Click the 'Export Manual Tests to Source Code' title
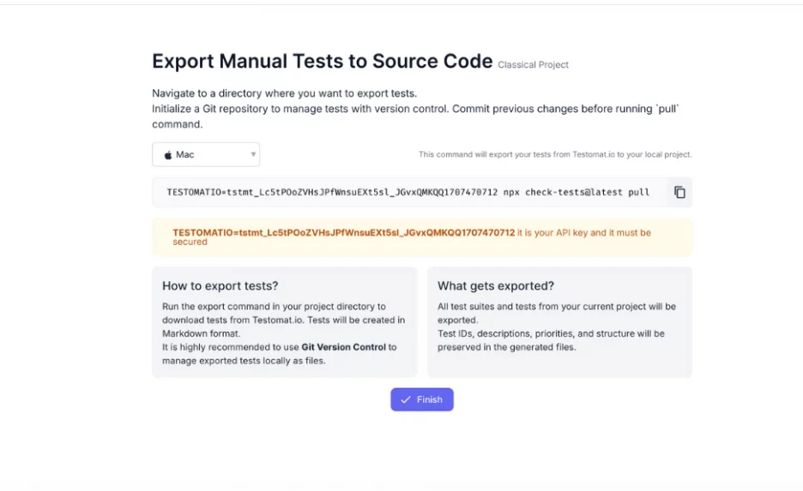803x491 pixels. click(x=322, y=62)
